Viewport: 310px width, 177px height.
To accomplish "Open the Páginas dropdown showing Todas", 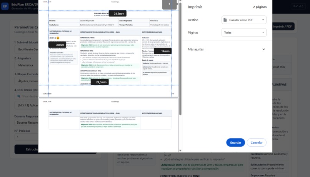I will [x=244, y=33].
